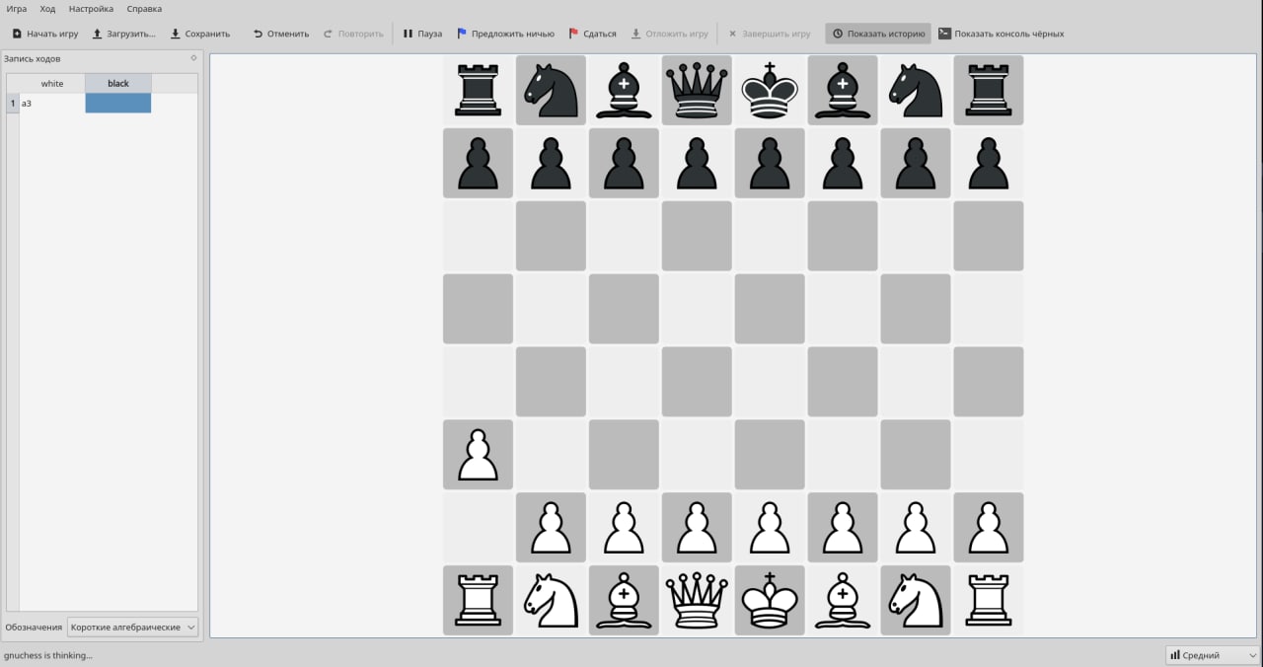
Task: Resign the game with Сдаться
Action: pos(592,34)
